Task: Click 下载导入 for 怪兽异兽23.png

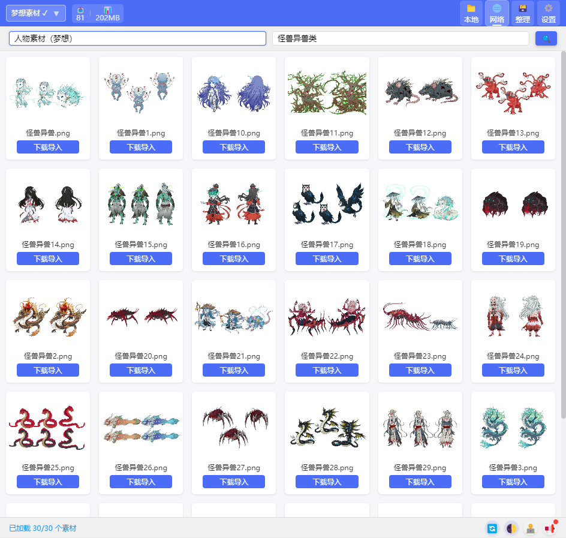Action: (x=420, y=371)
